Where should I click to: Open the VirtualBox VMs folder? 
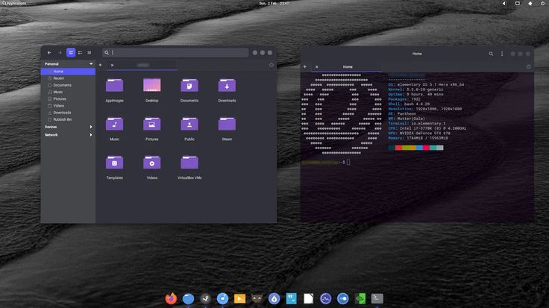tap(189, 163)
